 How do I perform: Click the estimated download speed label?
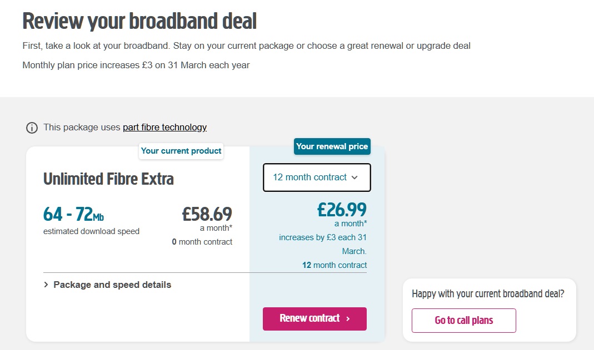coord(91,231)
